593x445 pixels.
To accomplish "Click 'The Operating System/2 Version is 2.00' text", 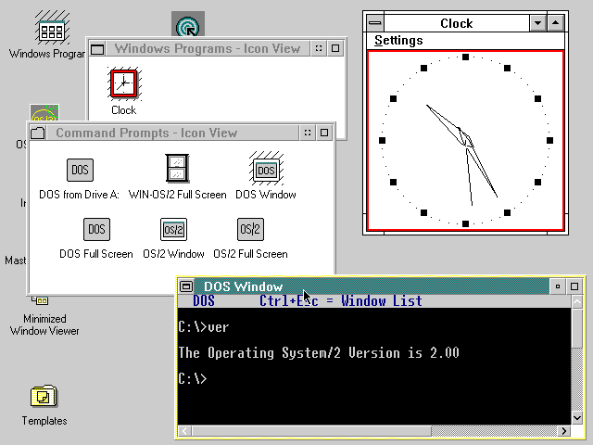I will pos(319,352).
